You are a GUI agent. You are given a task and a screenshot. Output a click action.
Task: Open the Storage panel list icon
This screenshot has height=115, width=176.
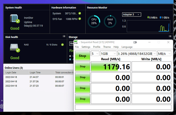170,36
